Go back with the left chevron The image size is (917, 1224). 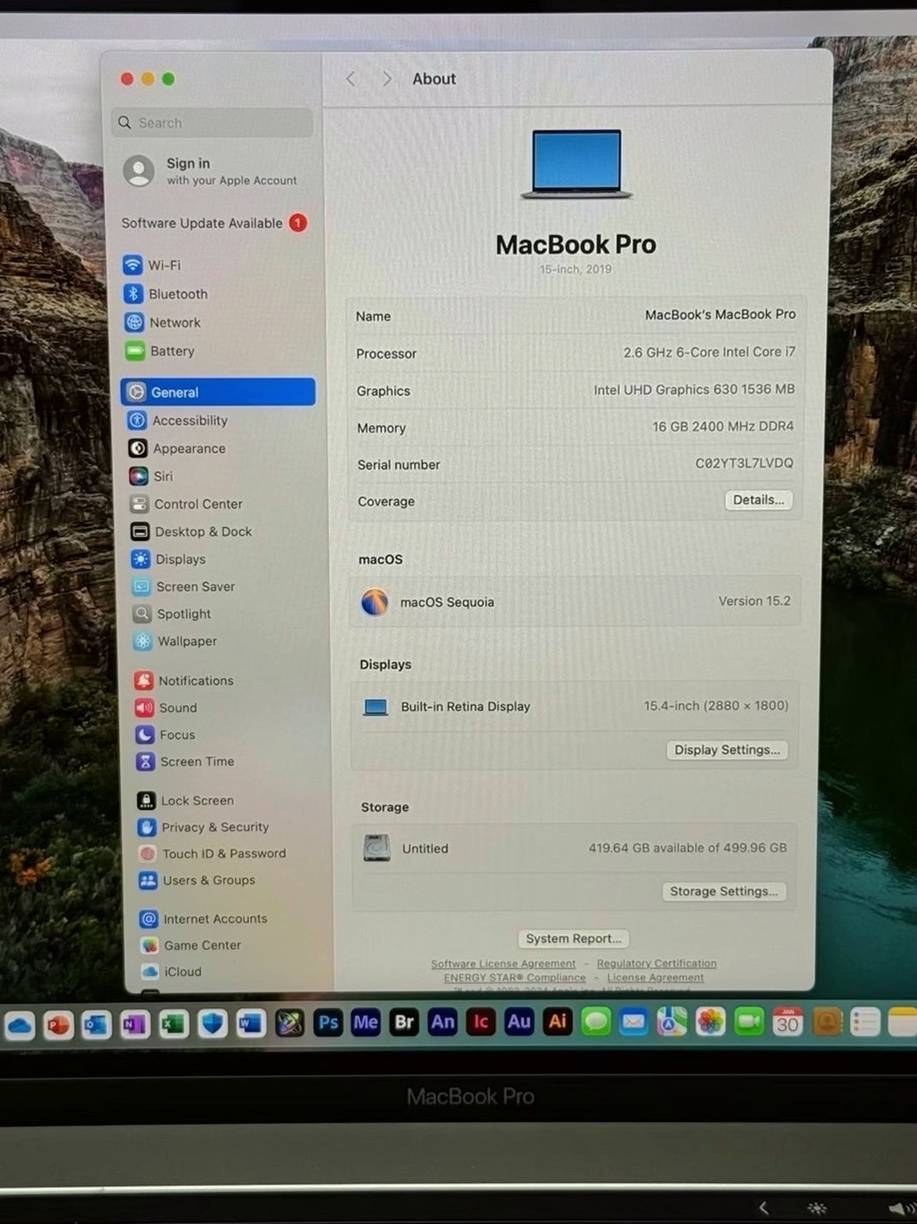pyautogui.click(x=350, y=79)
